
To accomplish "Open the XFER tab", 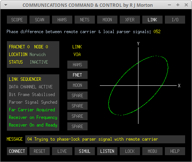I will click(x=130, y=20).
